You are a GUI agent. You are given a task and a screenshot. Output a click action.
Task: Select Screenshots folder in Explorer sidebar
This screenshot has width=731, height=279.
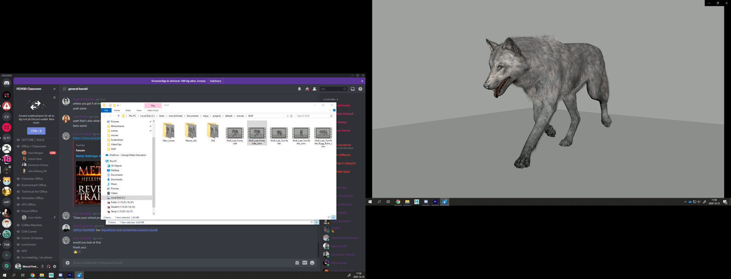click(x=117, y=140)
